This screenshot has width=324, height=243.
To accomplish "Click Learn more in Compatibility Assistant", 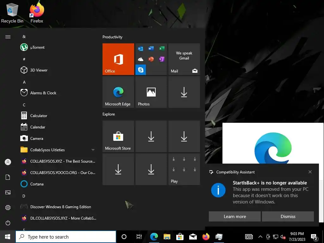I will (235, 216).
